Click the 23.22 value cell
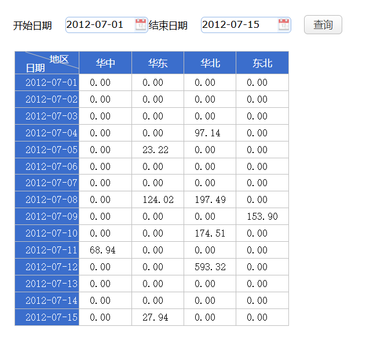The width and height of the screenshot is (377, 345). [x=158, y=150]
